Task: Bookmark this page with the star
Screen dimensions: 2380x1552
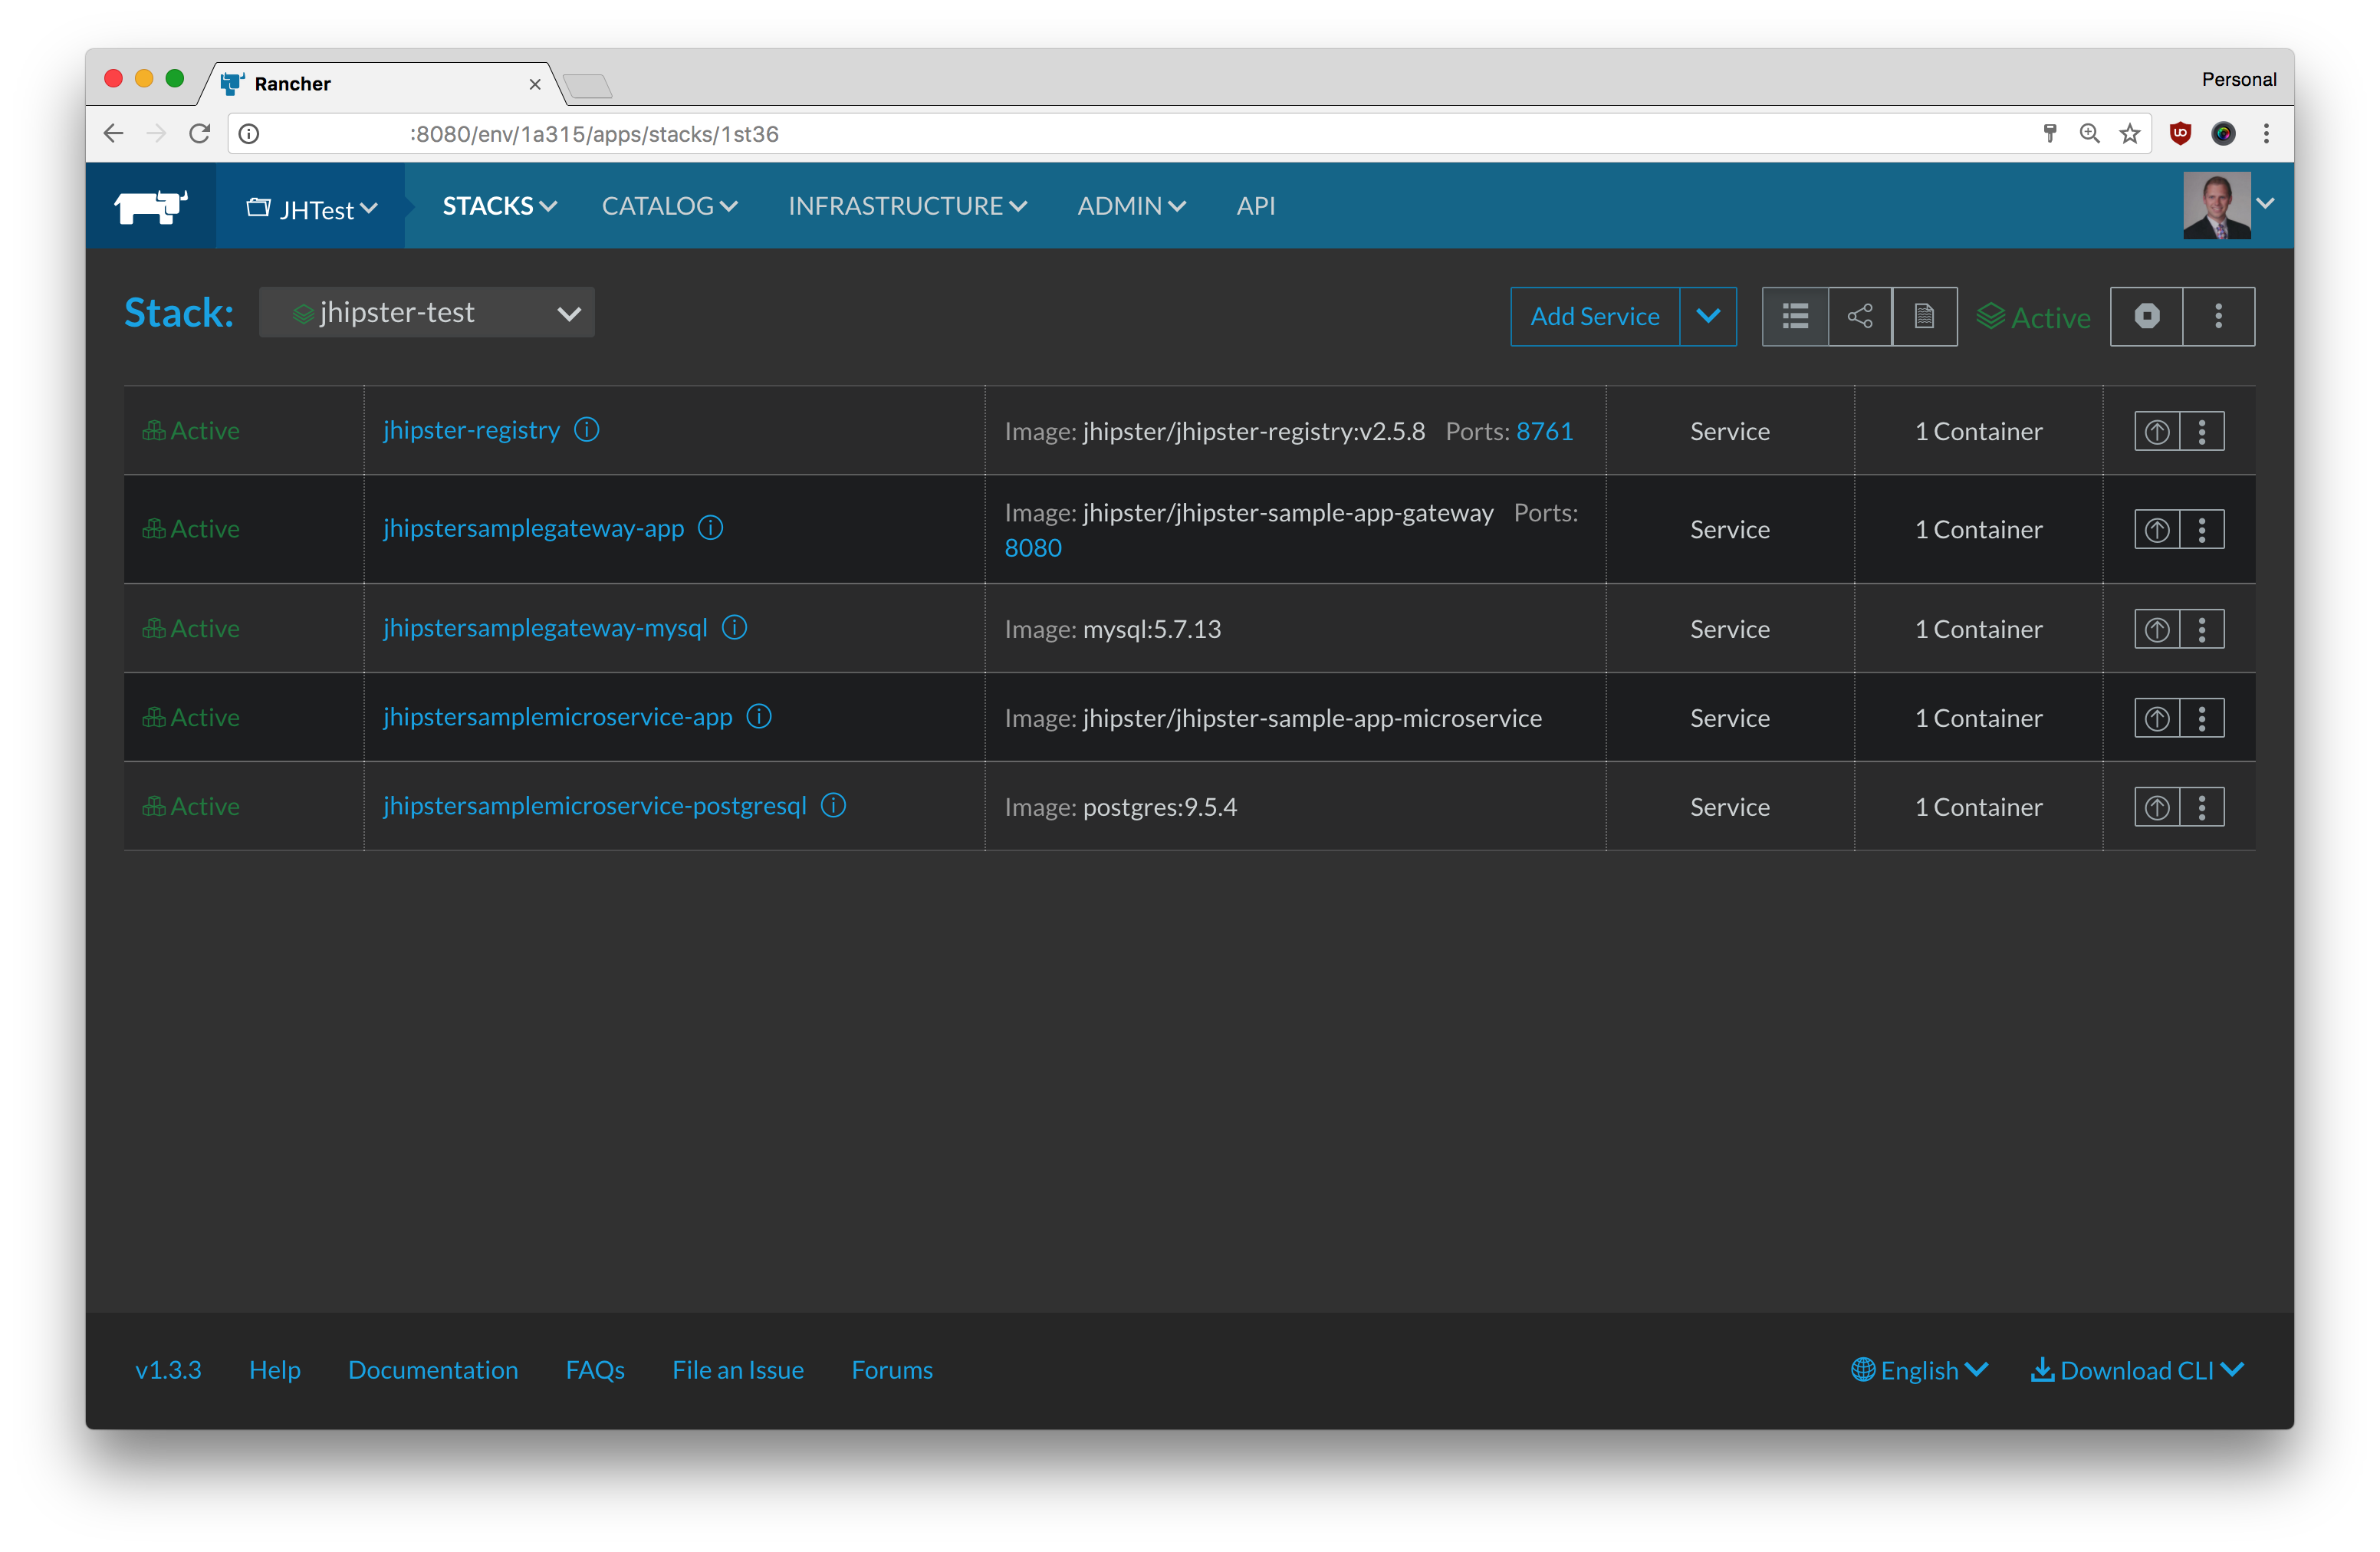Action: pyautogui.click(x=2130, y=134)
